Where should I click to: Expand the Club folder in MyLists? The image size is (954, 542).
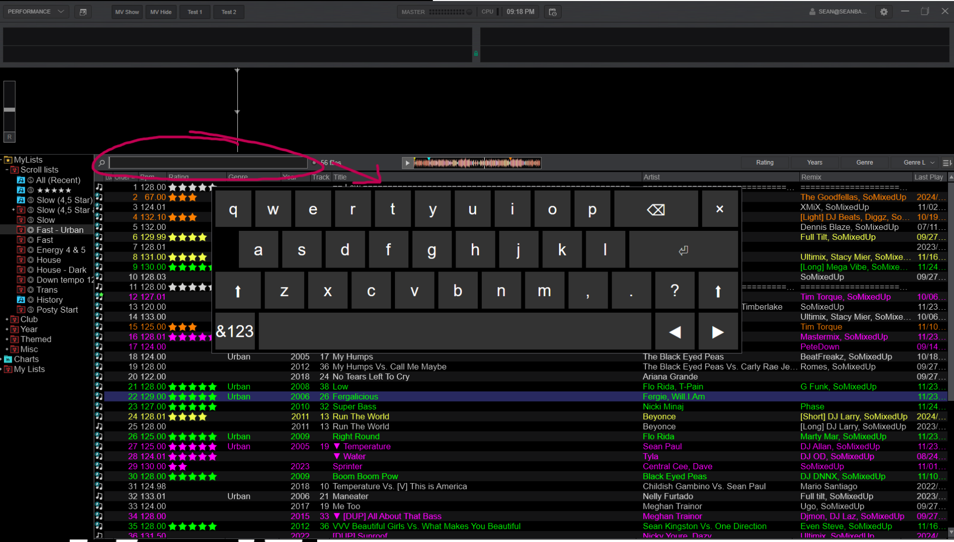click(7, 319)
